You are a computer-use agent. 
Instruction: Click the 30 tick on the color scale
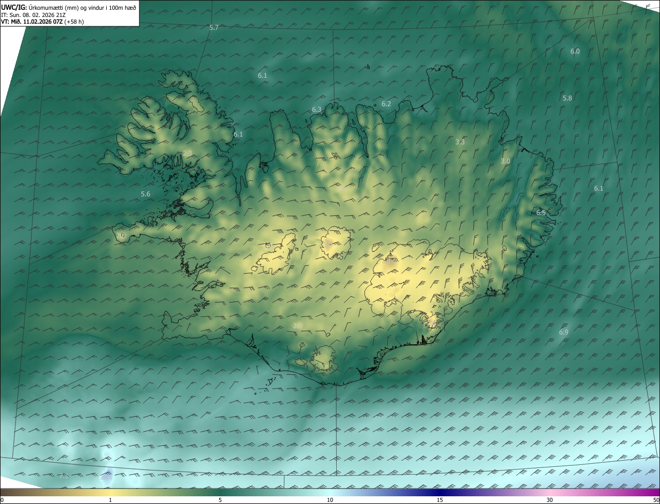(550, 500)
